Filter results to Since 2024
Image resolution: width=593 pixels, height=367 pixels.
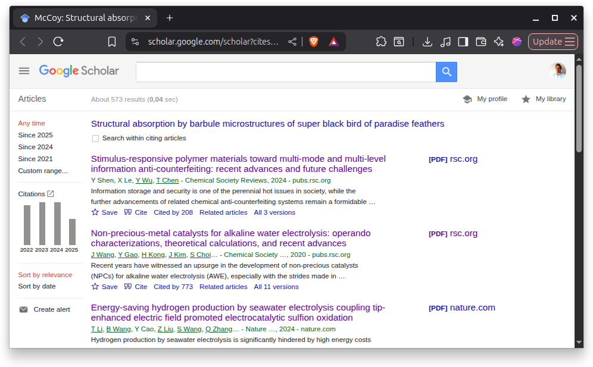(36, 147)
